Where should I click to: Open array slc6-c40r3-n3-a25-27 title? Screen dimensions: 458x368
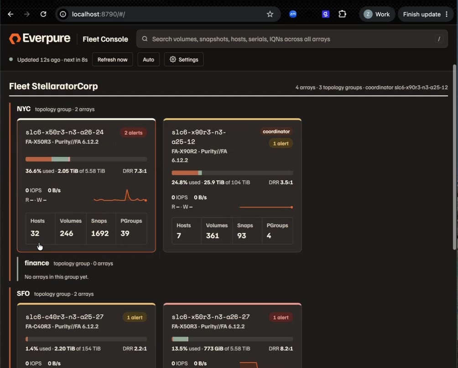(65, 317)
